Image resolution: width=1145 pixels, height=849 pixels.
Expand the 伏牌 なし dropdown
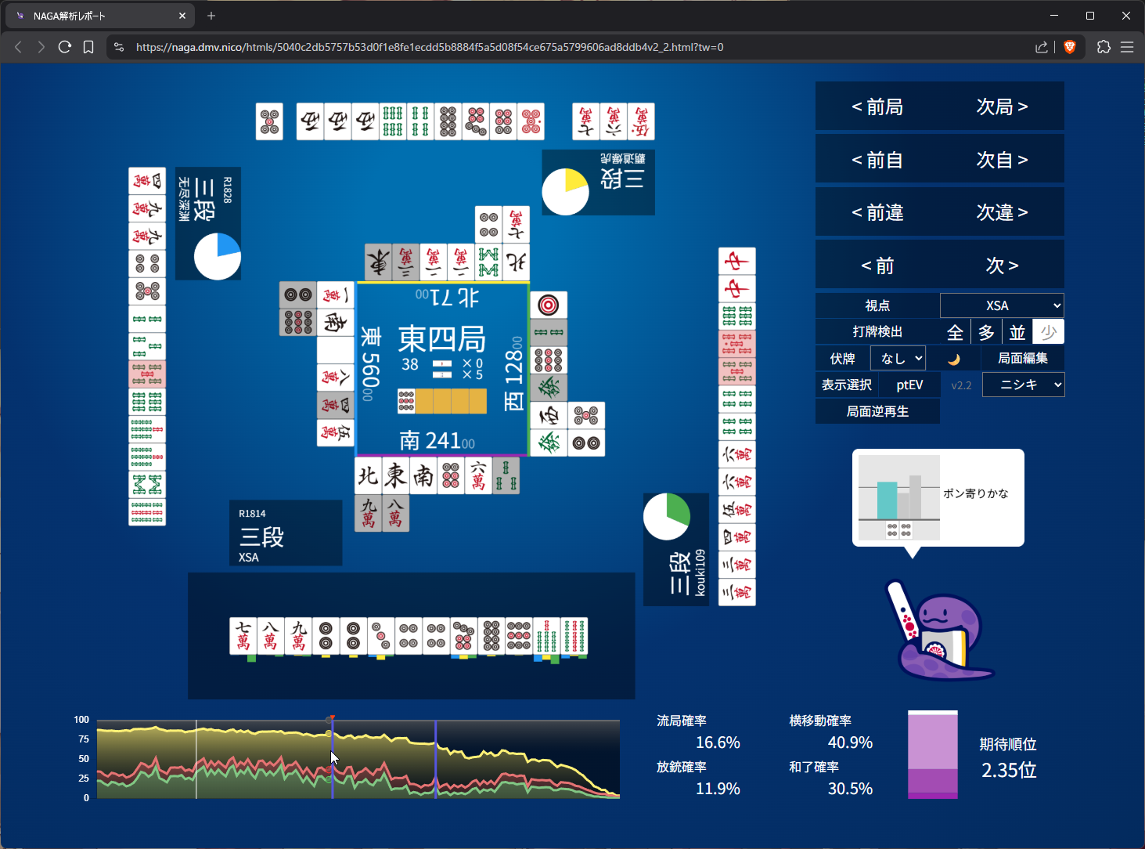[898, 359]
